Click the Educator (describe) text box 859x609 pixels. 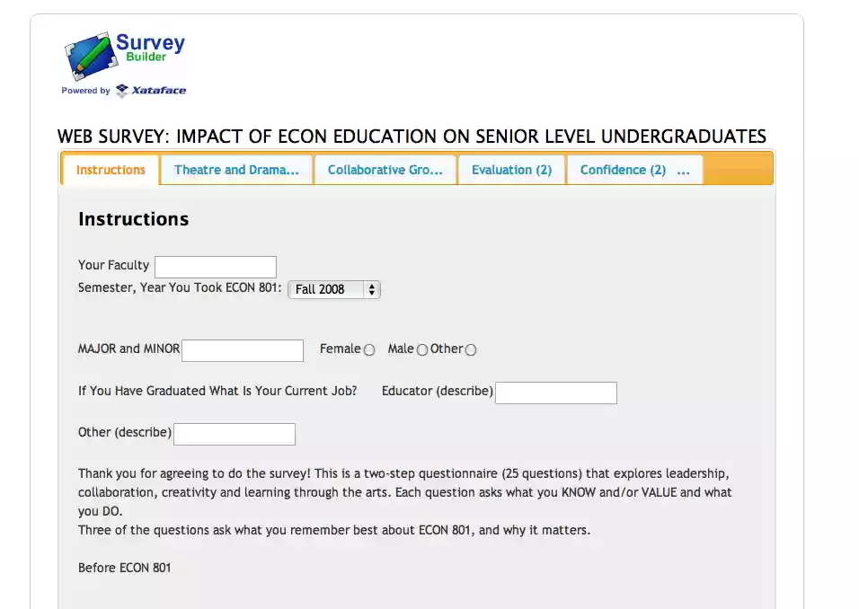pos(556,393)
